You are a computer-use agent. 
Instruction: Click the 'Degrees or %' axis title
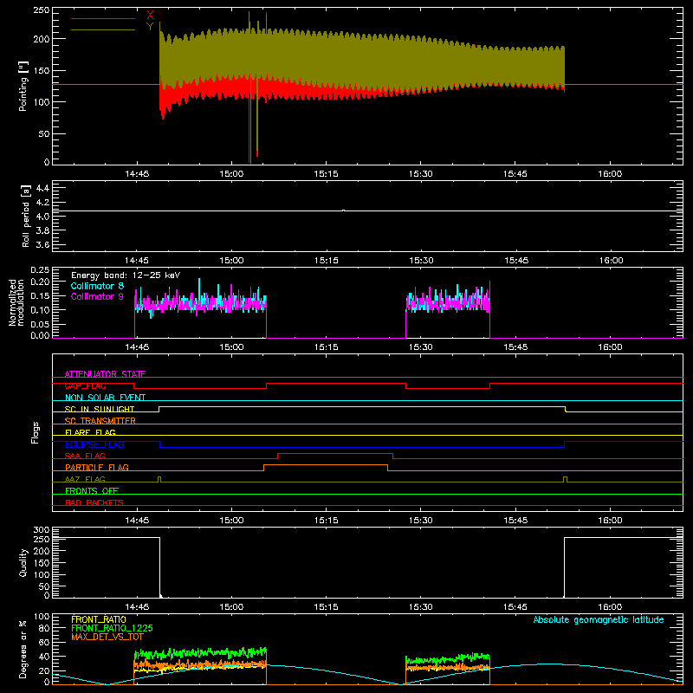(x=23, y=649)
